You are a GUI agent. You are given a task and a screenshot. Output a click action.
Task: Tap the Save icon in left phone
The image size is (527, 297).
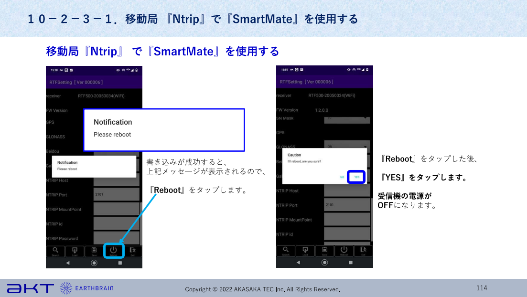click(94, 251)
